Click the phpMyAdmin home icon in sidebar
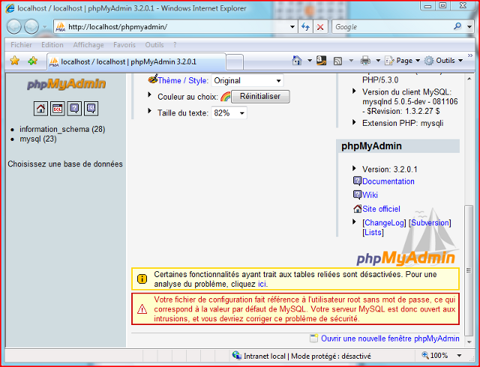This screenshot has width=480, height=367. [40, 109]
